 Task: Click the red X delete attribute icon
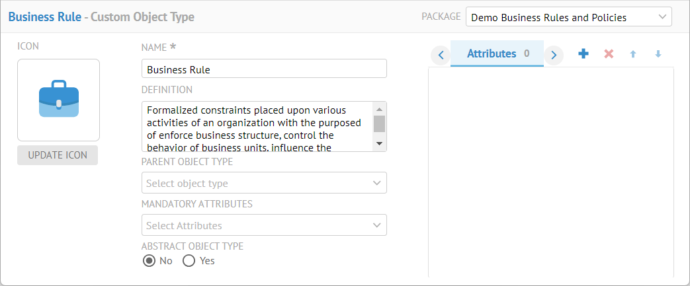click(x=609, y=54)
